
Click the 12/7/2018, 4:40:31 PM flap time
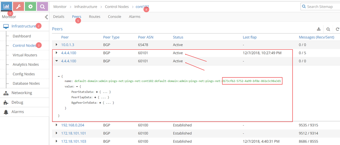tap(261, 141)
